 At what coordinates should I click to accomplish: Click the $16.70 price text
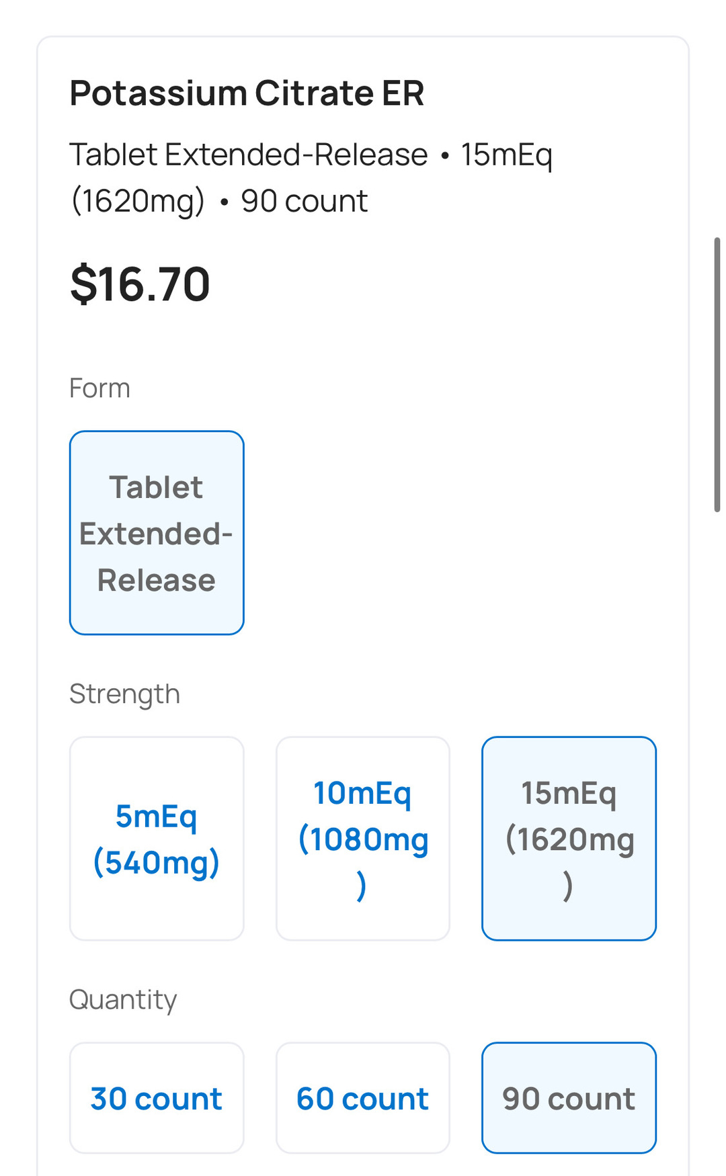[140, 284]
